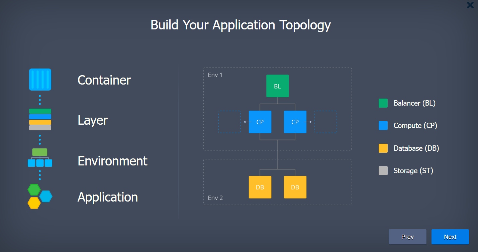This screenshot has height=252, width=478.
Task: Click the Layer label text
Action: point(93,121)
